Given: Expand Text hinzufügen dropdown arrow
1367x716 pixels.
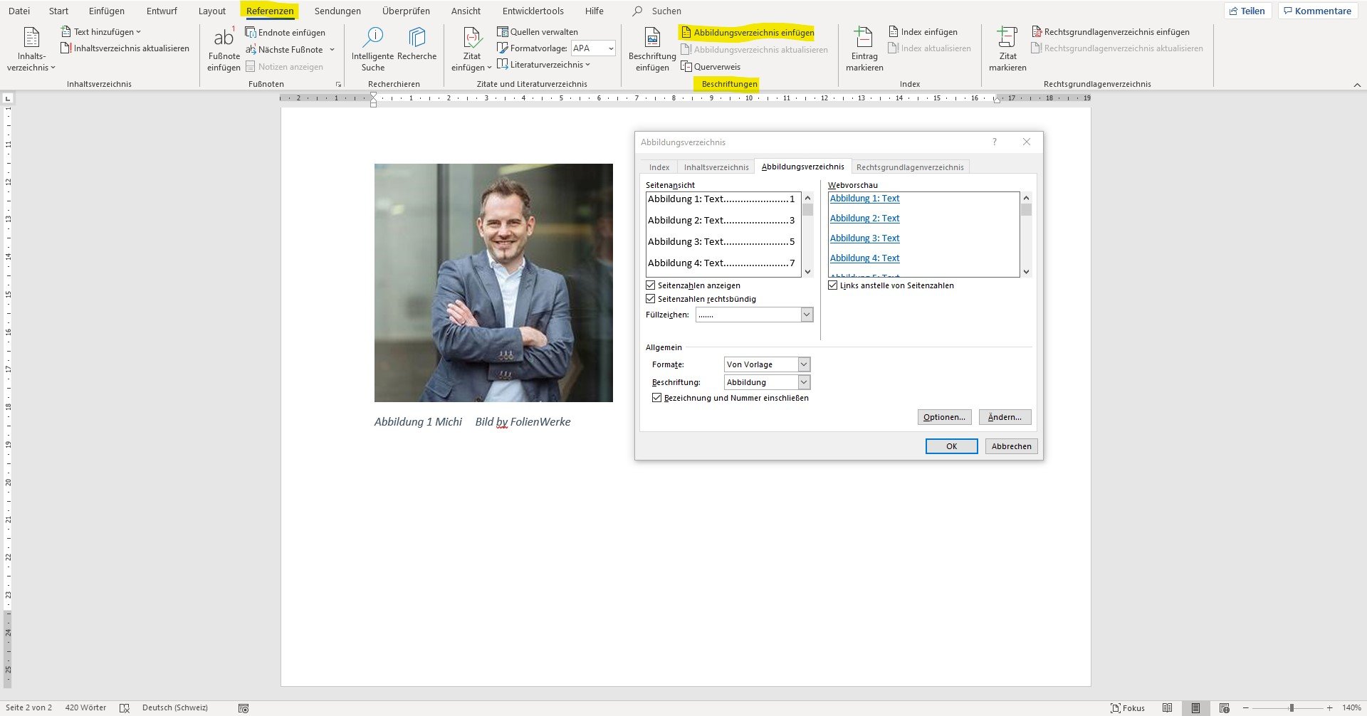Looking at the screenshot, I should point(138,32).
